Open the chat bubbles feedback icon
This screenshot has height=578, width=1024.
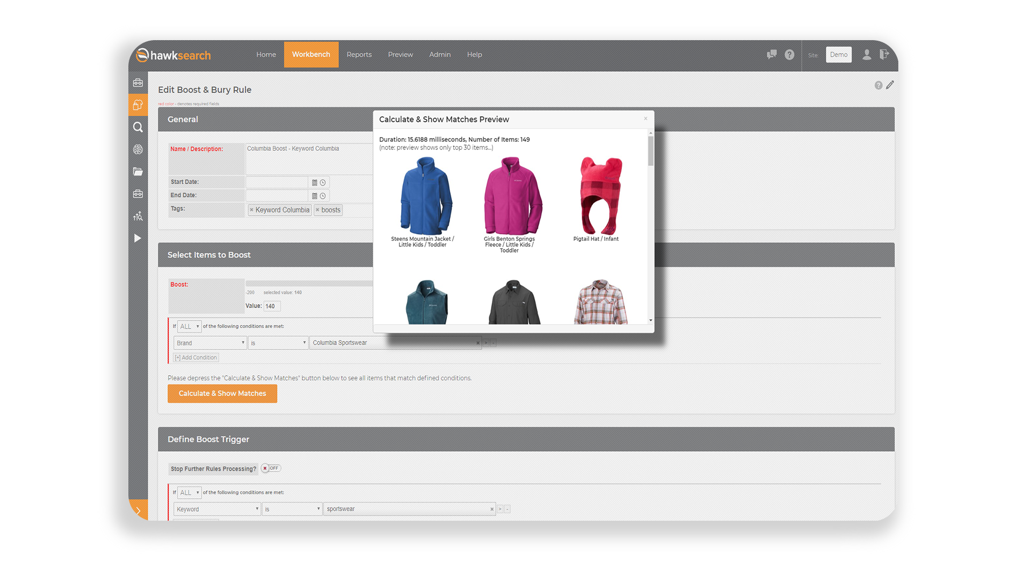tap(771, 55)
